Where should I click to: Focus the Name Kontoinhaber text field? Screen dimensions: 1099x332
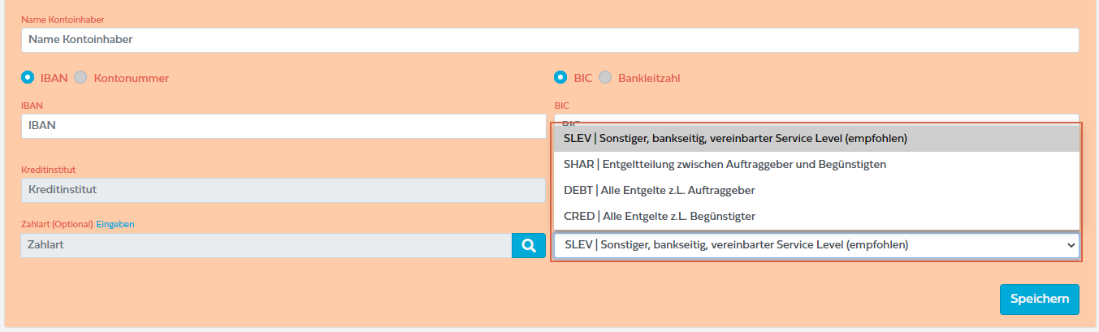point(549,39)
